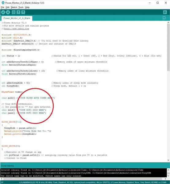Click the "//Power Monitor V1.0" comment
The width and height of the screenshot is (170, 184).
click(14, 23)
